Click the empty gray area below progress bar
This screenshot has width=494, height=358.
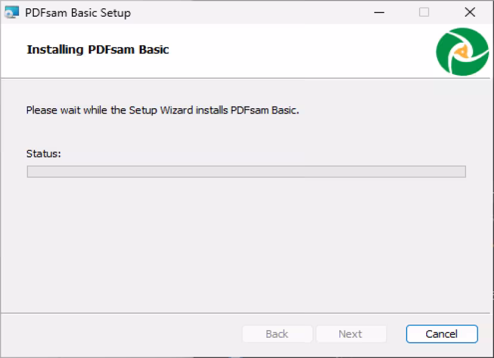[246, 246]
